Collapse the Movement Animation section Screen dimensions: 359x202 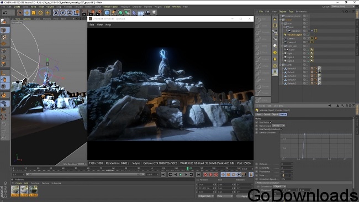coord(257,183)
